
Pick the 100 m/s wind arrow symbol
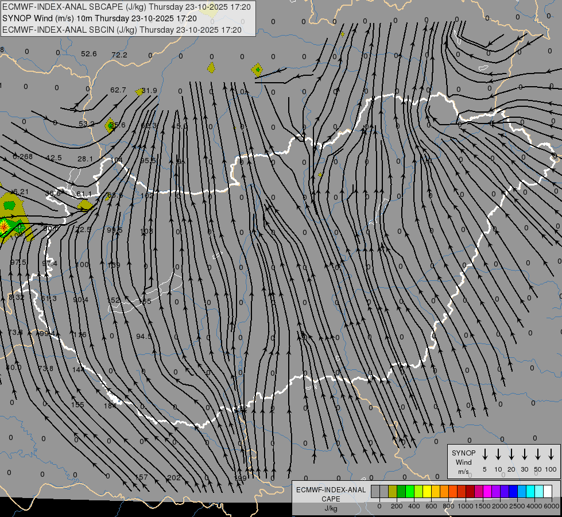(x=551, y=454)
